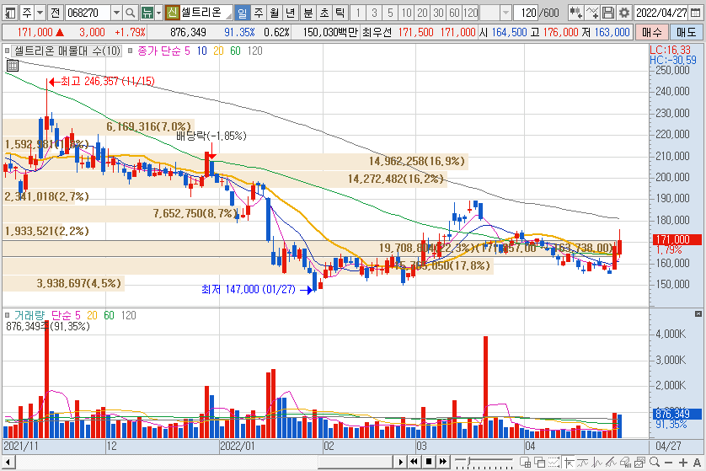
Task: Select the 5 interval button
Action: pyautogui.click(x=390, y=13)
